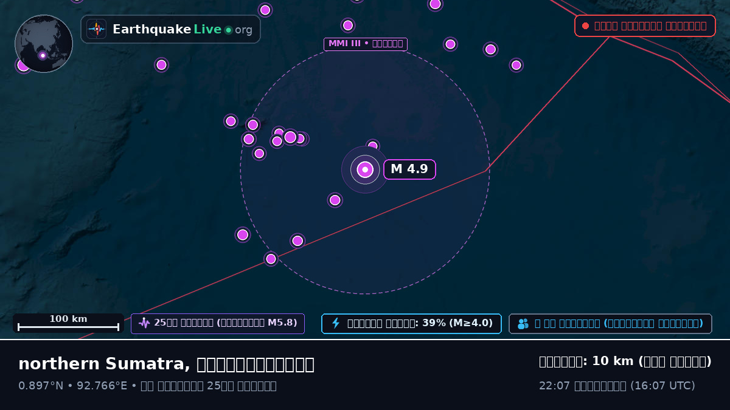
Task: Click the 16:07 UTC timestamp
Action: (617, 386)
